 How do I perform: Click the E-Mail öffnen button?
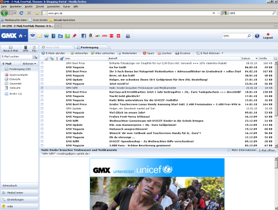pyautogui.click(x=267, y=150)
